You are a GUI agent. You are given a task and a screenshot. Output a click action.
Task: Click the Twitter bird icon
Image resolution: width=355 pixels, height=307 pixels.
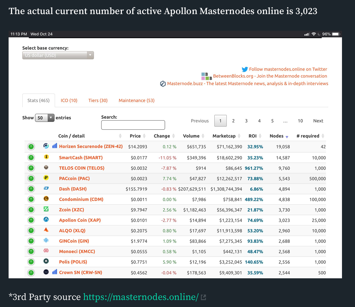coord(245,69)
